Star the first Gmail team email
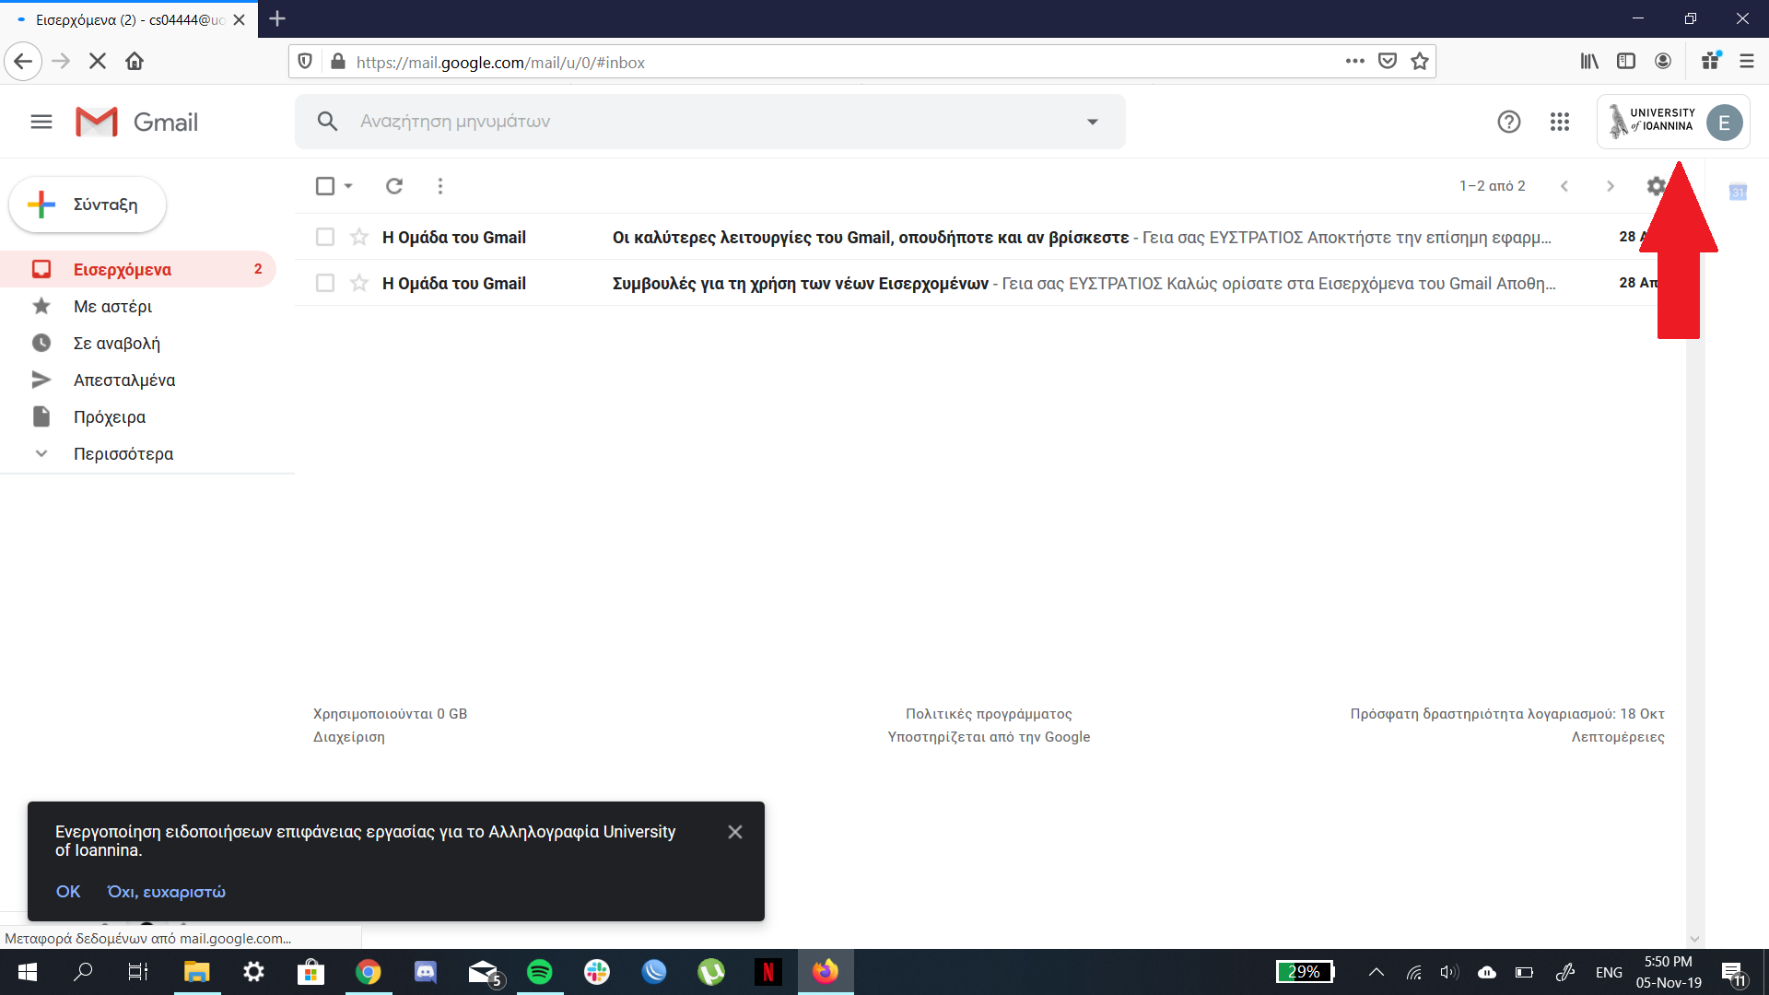 coord(359,237)
